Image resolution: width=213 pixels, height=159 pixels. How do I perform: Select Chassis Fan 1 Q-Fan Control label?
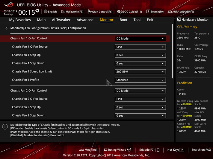[x=28, y=38]
